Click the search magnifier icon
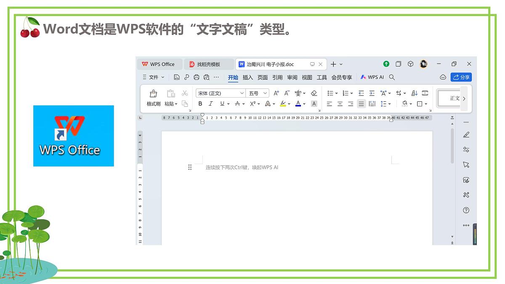Screen dimensions: 505x284 pyautogui.click(x=392, y=77)
